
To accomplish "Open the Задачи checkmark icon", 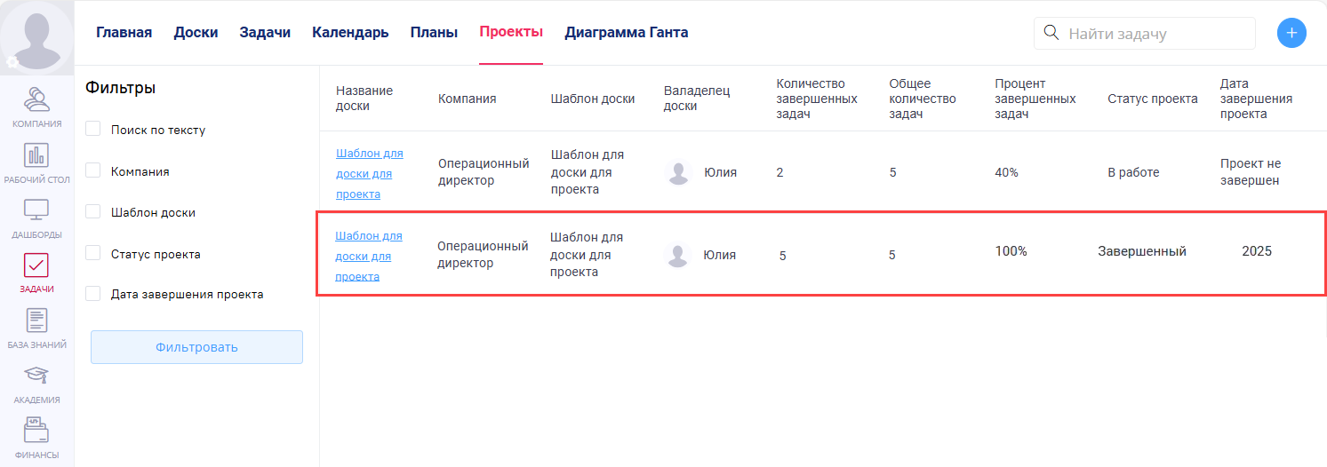I will point(36,265).
